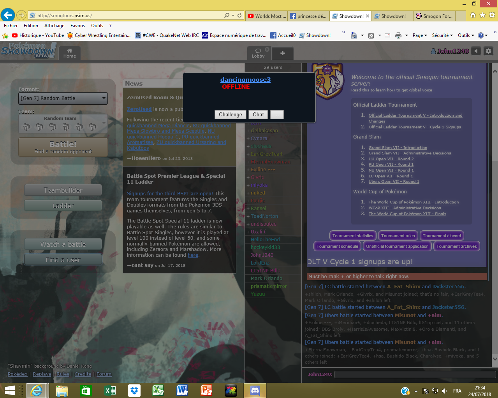Click the Internet Explorer back arrow
Screen dimensions: 498x398
[8, 15]
